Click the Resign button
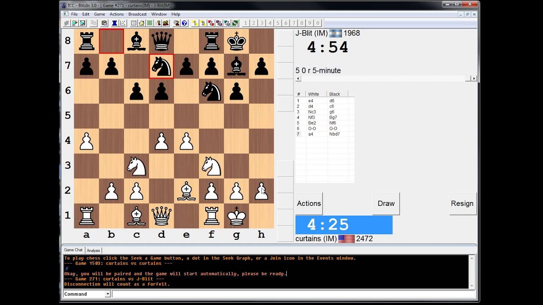The height and width of the screenshot is (305, 543). (462, 203)
